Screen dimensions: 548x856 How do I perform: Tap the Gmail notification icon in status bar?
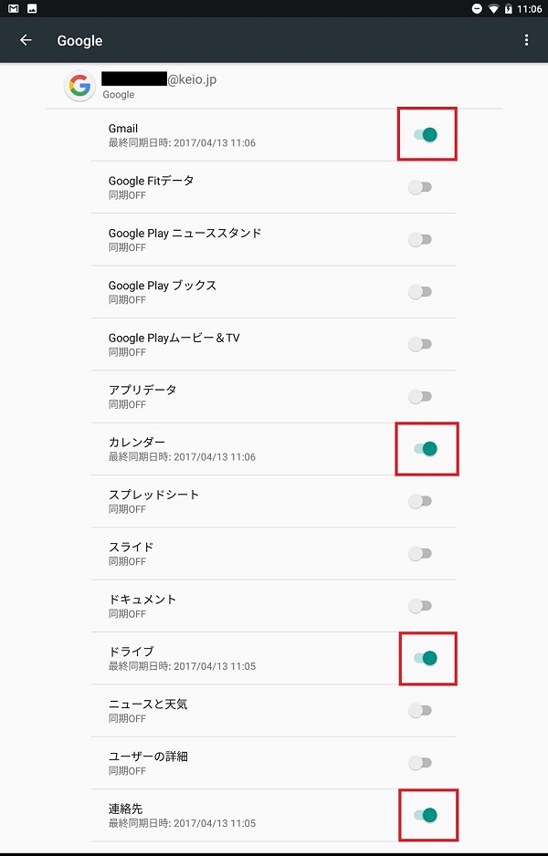click(x=14, y=8)
